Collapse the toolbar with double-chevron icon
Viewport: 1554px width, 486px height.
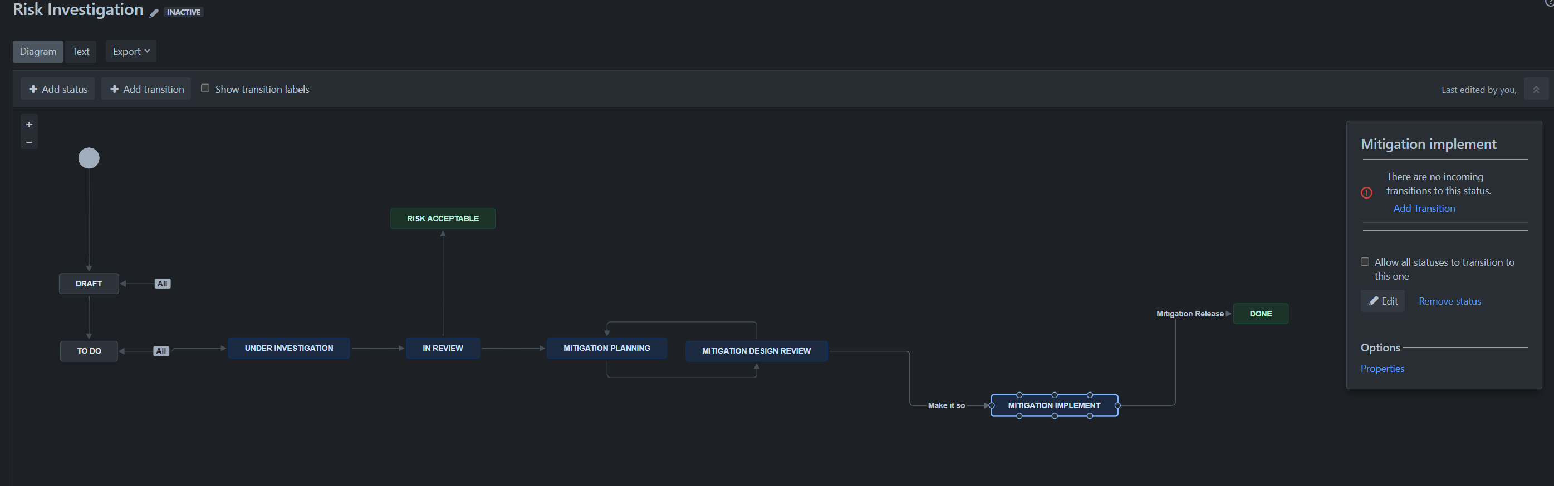(1536, 89)
